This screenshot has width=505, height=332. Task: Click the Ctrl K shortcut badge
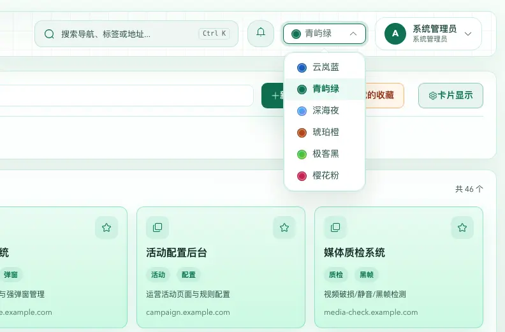[x=214, y=34]
